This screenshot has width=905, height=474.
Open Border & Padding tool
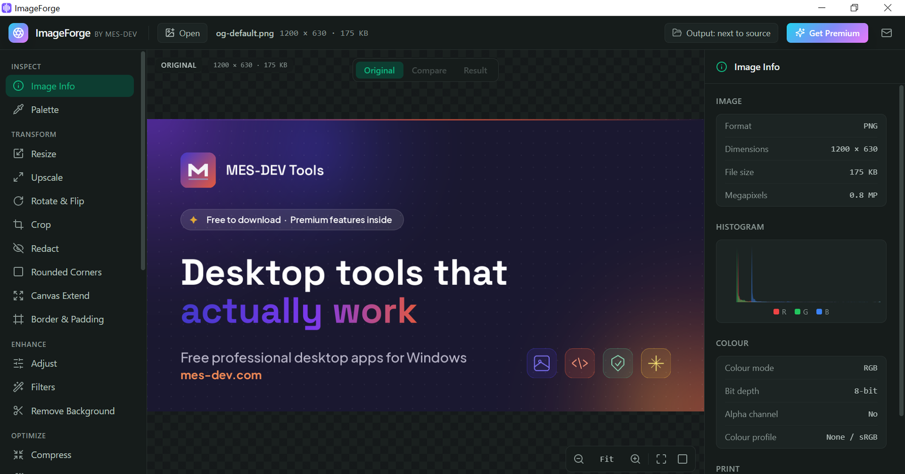tap(70, 319)
